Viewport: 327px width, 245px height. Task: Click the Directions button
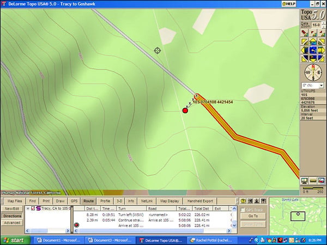(x=12, y=216)
